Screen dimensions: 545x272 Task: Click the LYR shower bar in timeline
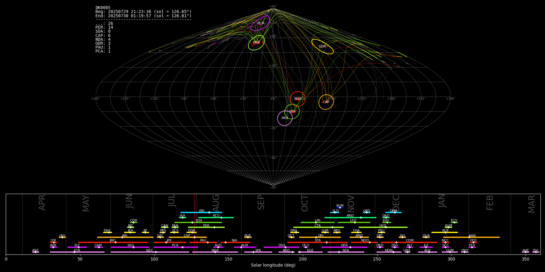(53, 242)
